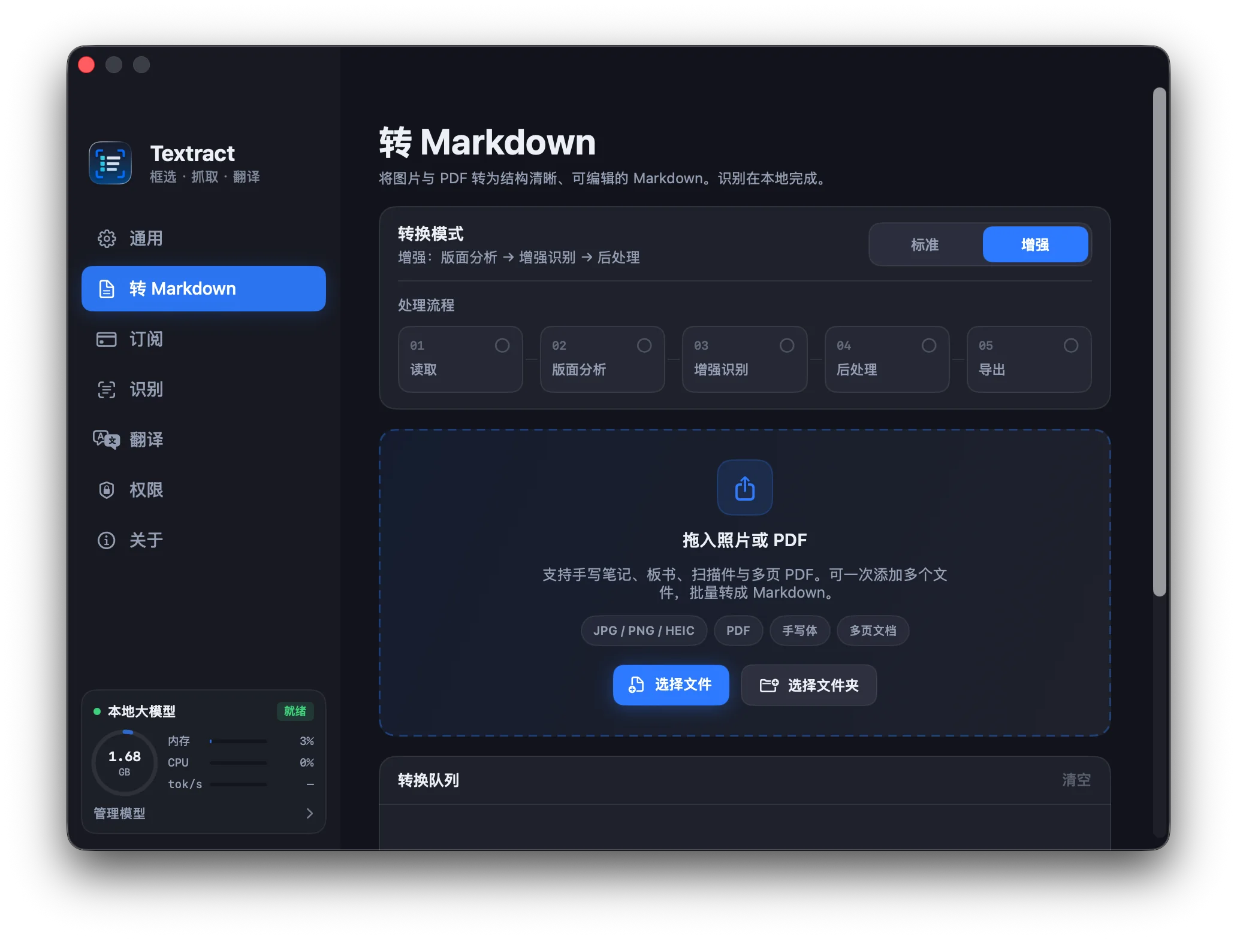Click the 1.68 GB memory gauge ring

(125, 762)
